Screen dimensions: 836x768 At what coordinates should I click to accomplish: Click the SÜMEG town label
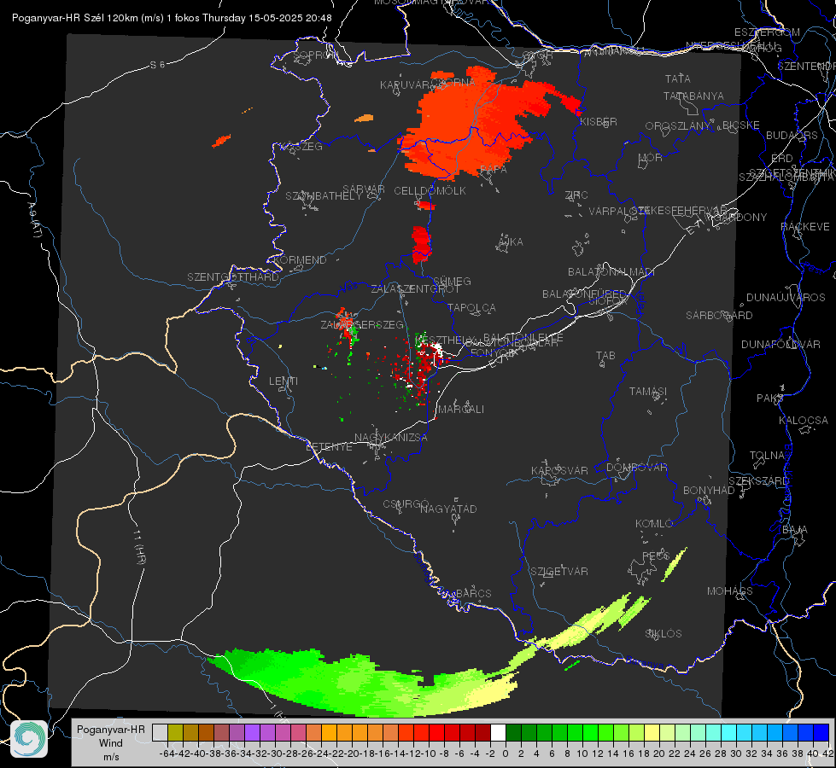tap(452, 282)
